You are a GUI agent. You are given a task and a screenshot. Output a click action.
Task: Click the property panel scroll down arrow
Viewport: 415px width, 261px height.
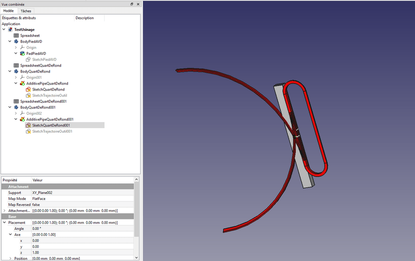137,258
